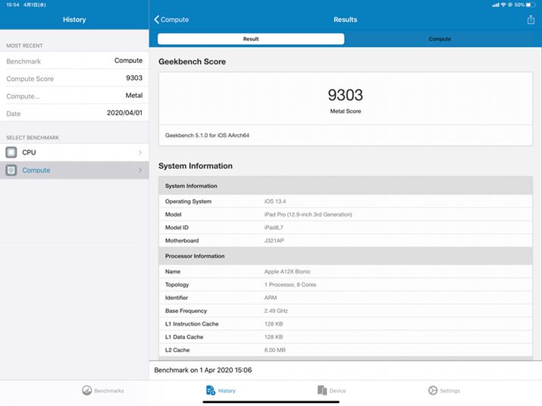
Task: Tap the share icon in top-right corner
Action: (531, 20)
